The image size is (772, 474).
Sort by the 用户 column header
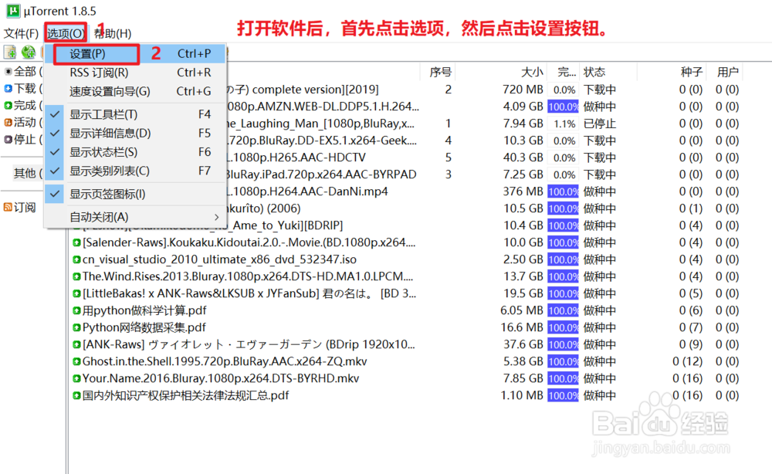click(x=727, y=72)
